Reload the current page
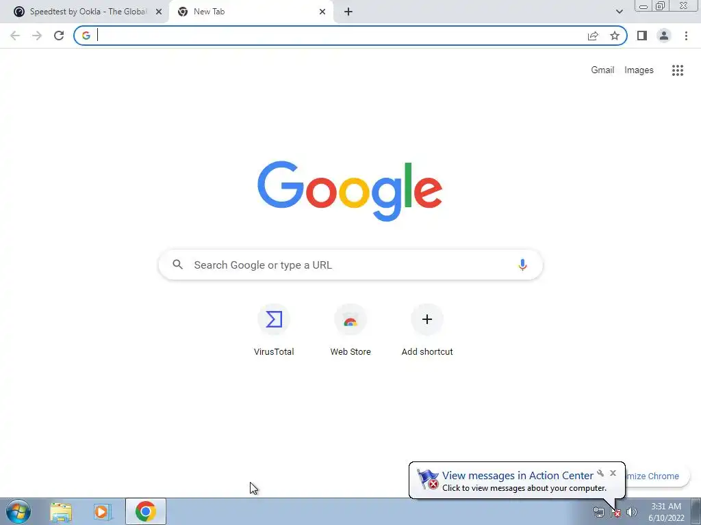This screenshot has height=525, width=701. pyautogui.click(x=59, y=36)
